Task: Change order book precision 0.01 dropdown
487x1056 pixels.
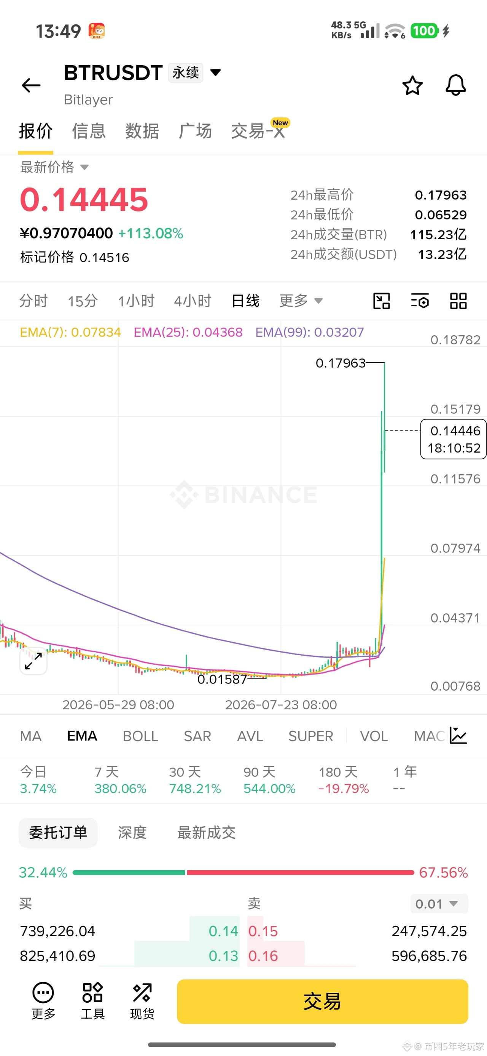Action: (439, 904)
